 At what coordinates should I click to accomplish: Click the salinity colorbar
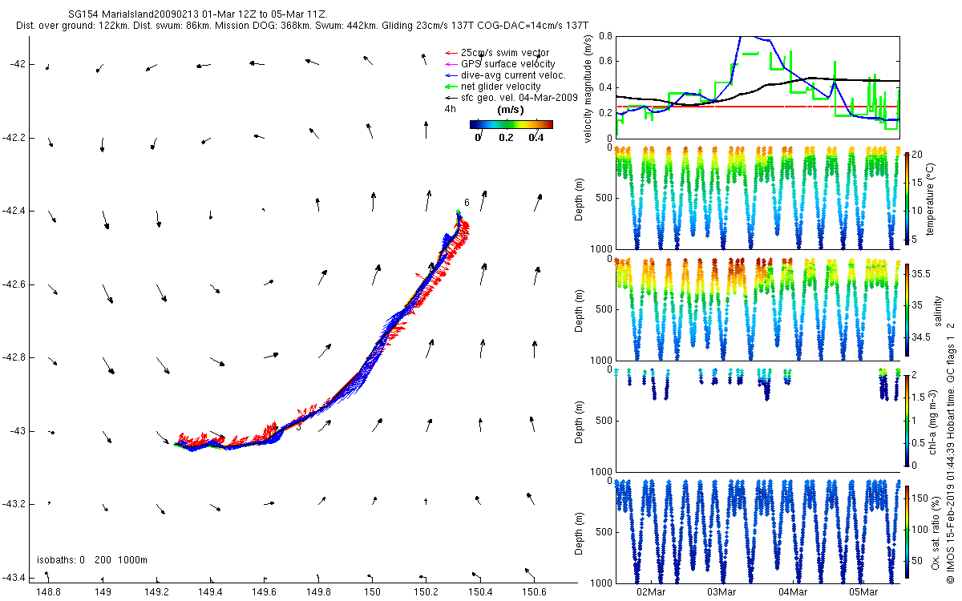tap(907, 309)
